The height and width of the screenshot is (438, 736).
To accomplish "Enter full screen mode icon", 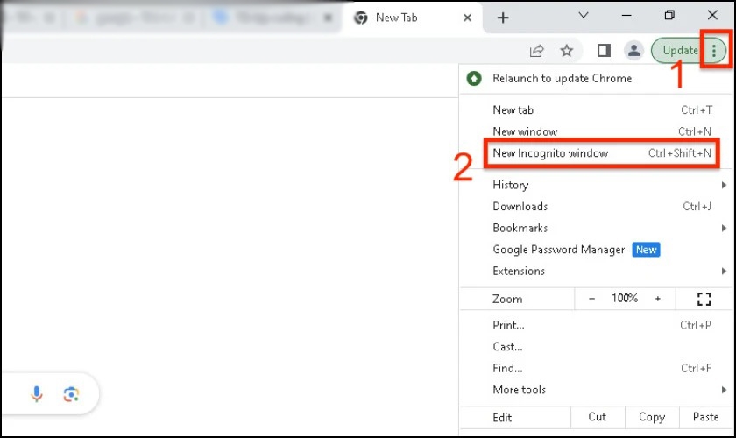I will (x=704, y=299).
